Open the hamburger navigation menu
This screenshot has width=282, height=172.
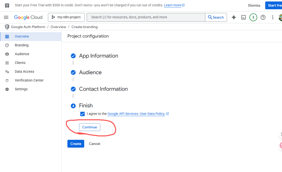(6, 17)
